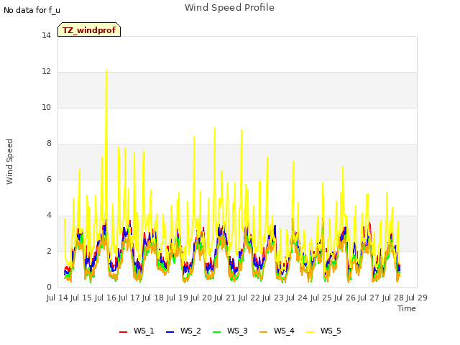Click the Jul 26 x-axis tick label
Screen dimensions: 460x345
(345, 298)
